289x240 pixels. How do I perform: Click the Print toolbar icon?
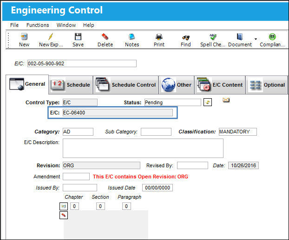(x=159, y=40)
